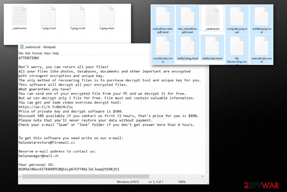Click the Notepad icon in title bar

(x=21, y=47)
